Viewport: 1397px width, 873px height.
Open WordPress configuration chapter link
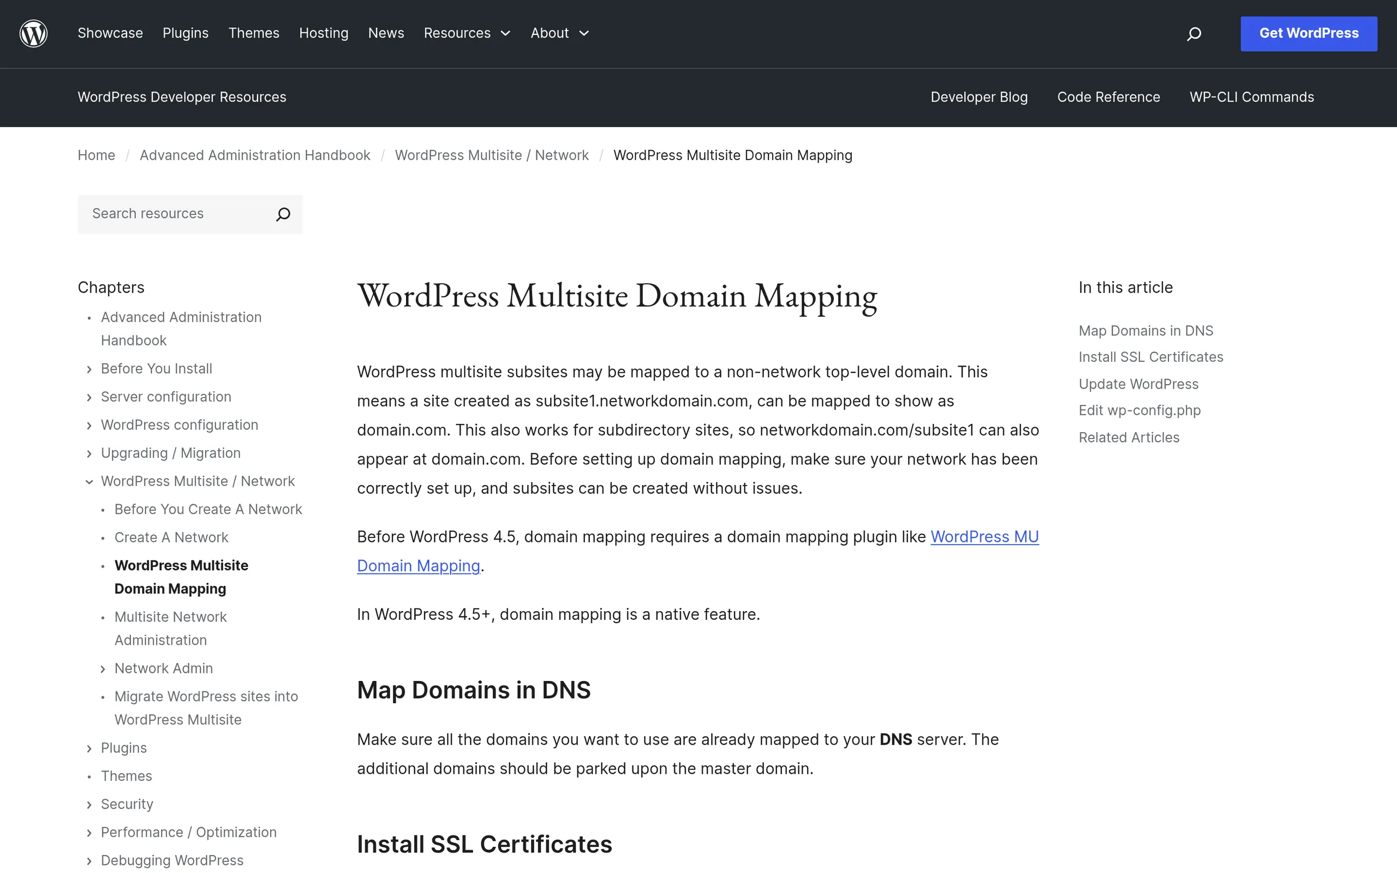tap(180, 425)
